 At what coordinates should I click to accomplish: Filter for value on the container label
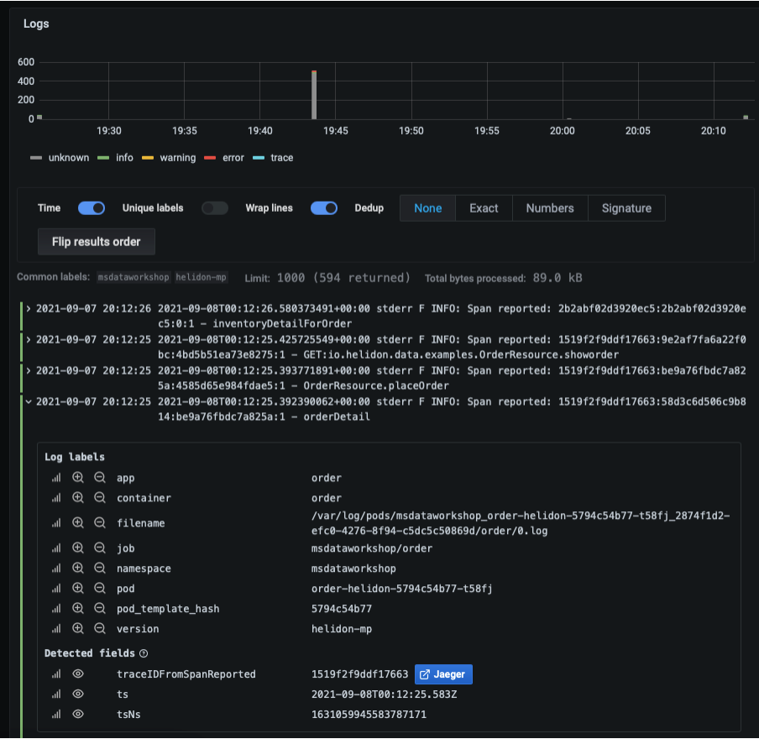(x=78, y=498)
